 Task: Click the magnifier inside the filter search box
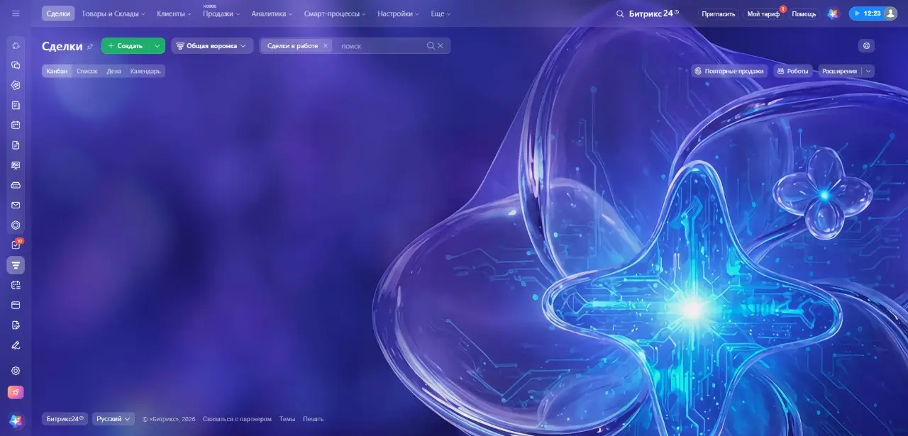coord(431,46)
